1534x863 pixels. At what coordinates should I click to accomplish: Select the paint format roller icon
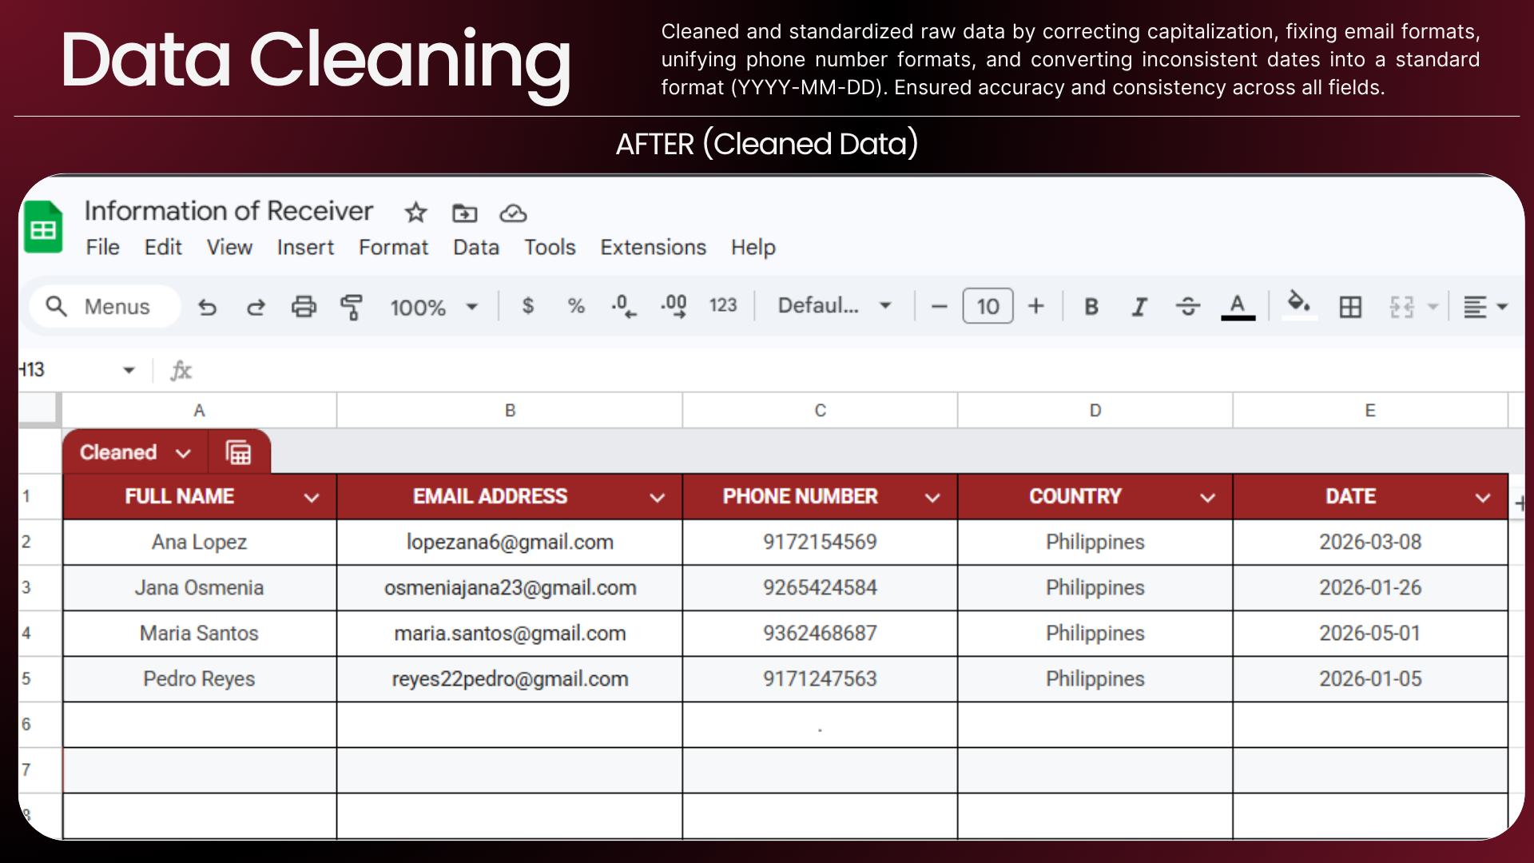click(x=352, y=307)
